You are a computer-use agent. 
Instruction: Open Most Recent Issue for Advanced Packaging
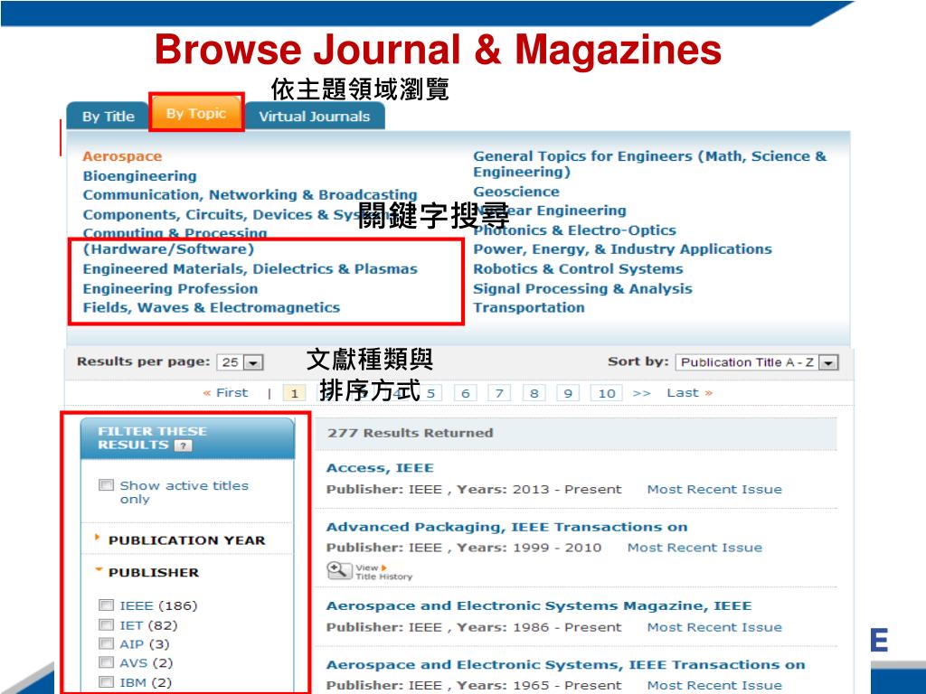click(x=694, y=548)
